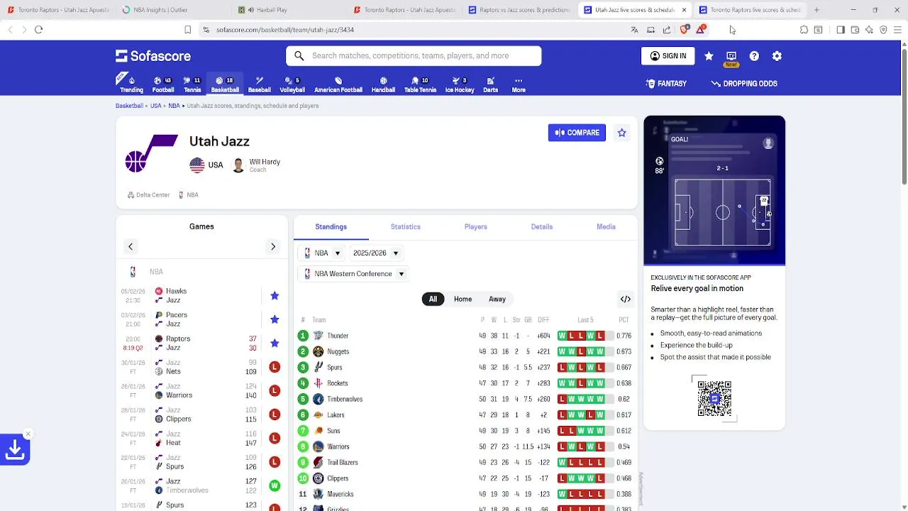Switch to the Details tab
This screenshot has width=908, height=511.
(x=541, y=227)
